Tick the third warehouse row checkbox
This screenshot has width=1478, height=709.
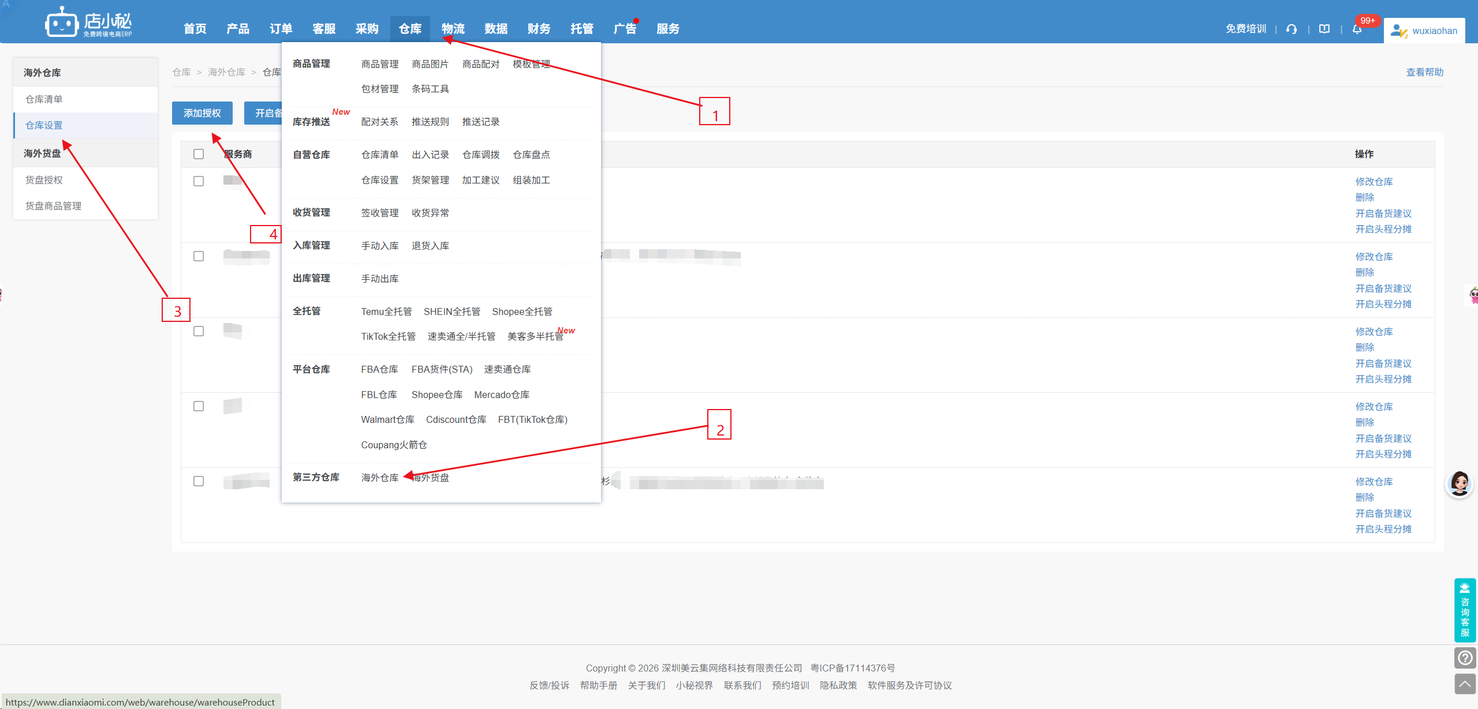click(199, 331)
